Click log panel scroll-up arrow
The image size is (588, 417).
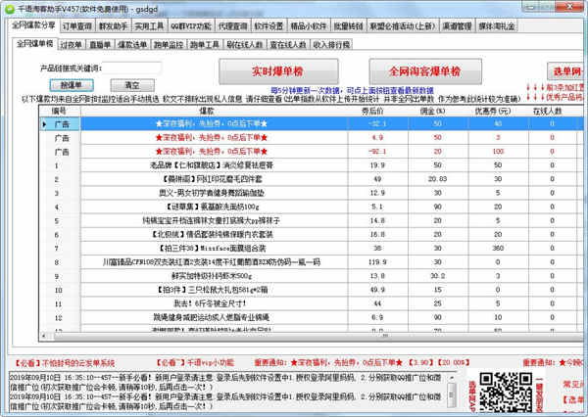452,377
